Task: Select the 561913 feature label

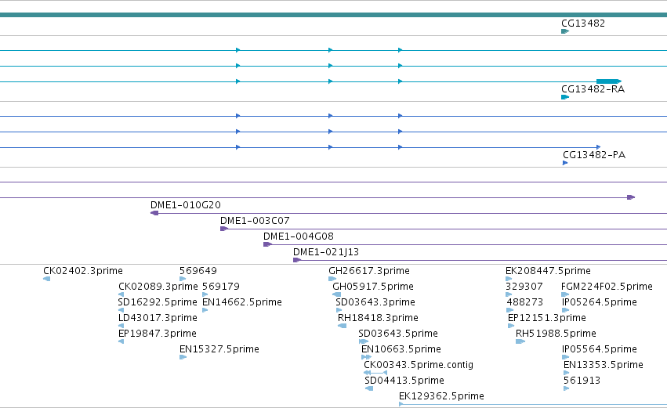Action: click(582, 381)
